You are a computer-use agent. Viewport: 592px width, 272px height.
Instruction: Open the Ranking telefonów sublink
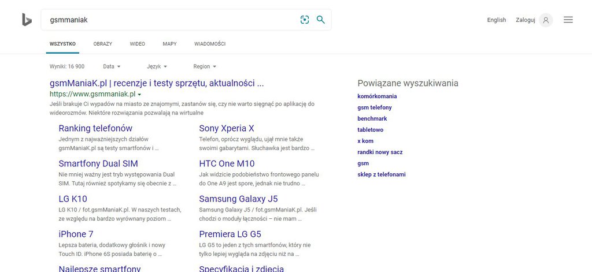click(x=95, y=128)
